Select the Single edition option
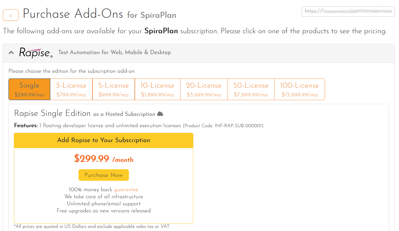 [29, 89]
